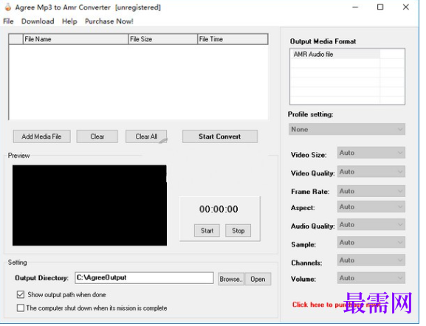
Task: Click Start Convert button
Action: coord(220,136)
